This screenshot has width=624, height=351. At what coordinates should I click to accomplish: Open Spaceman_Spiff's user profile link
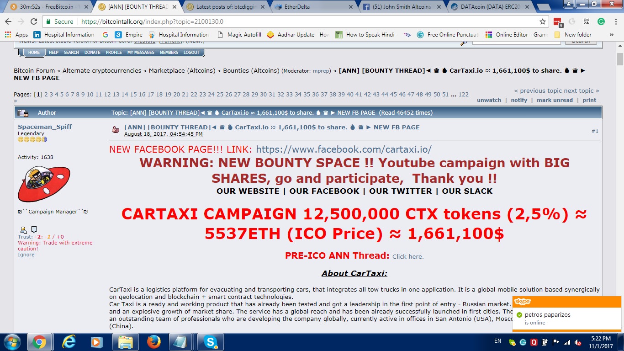coord(45,127)
